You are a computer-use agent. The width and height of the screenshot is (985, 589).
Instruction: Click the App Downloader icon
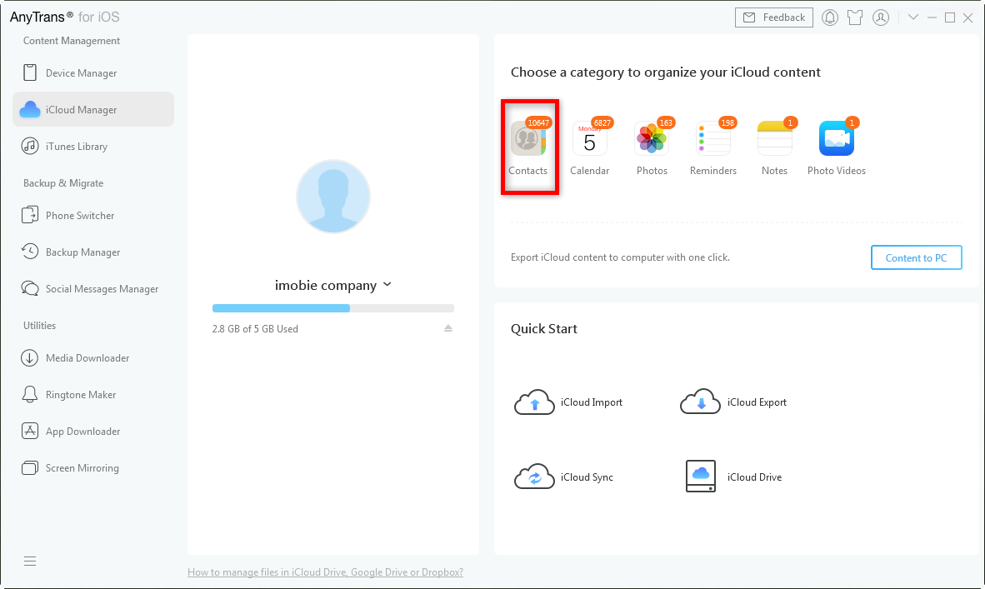pyautogui.click(x=29, y=431)
